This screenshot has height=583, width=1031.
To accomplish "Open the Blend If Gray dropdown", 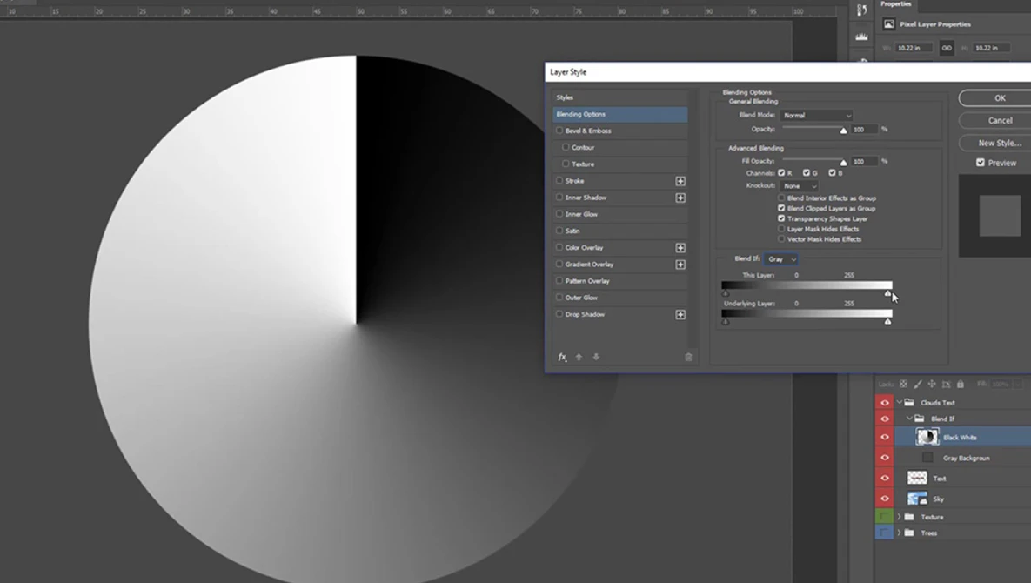I will 781,259.
